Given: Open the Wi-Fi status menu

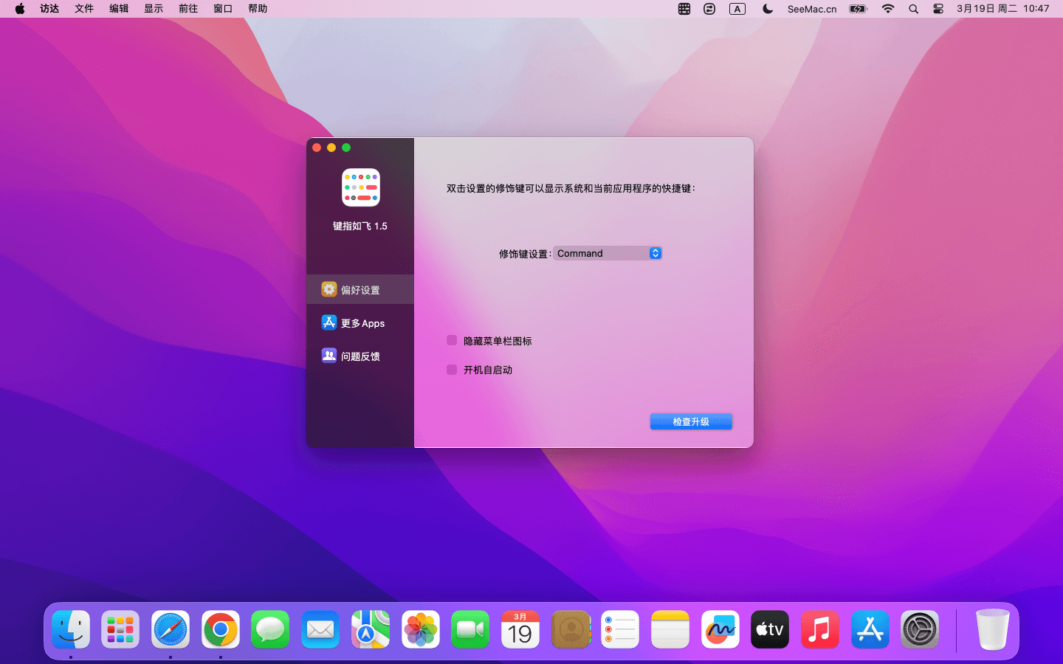Looking at the screenshot, I should 888,9.
